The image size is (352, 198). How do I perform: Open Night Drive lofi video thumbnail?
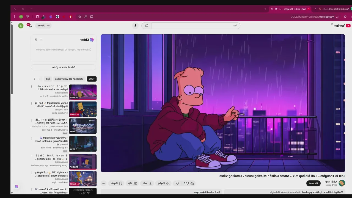click(83, 92)
